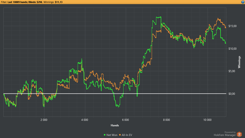This screenshot has height=138, width=245.
Task: Click the All-In EV legend label
Action: [x=127, y=135]
